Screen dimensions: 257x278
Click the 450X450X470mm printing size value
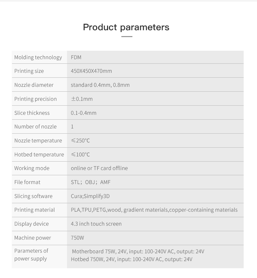coord(91,71)
